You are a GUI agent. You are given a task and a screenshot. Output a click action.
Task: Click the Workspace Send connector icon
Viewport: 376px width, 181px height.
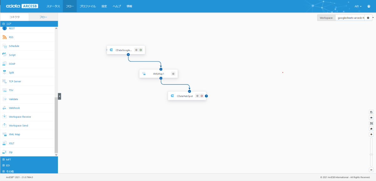(4, 125)
